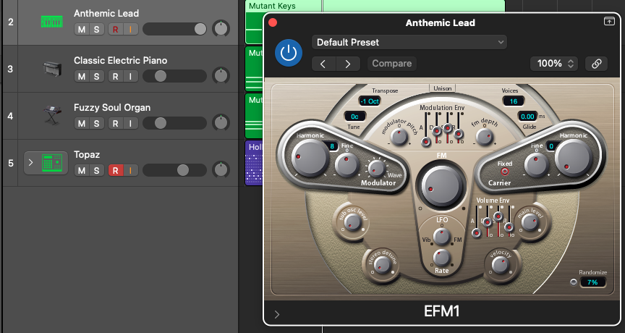The height and width of the screenshot is (333, 625).
Task: Click the Classic Electric Piano instrument icon
Action: [52, 69]
